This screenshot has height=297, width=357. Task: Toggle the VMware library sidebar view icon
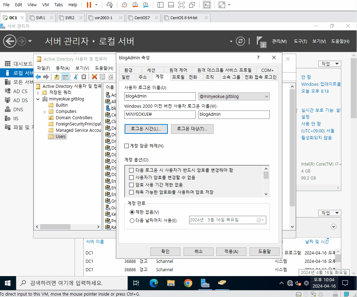(x=160, y=5)
